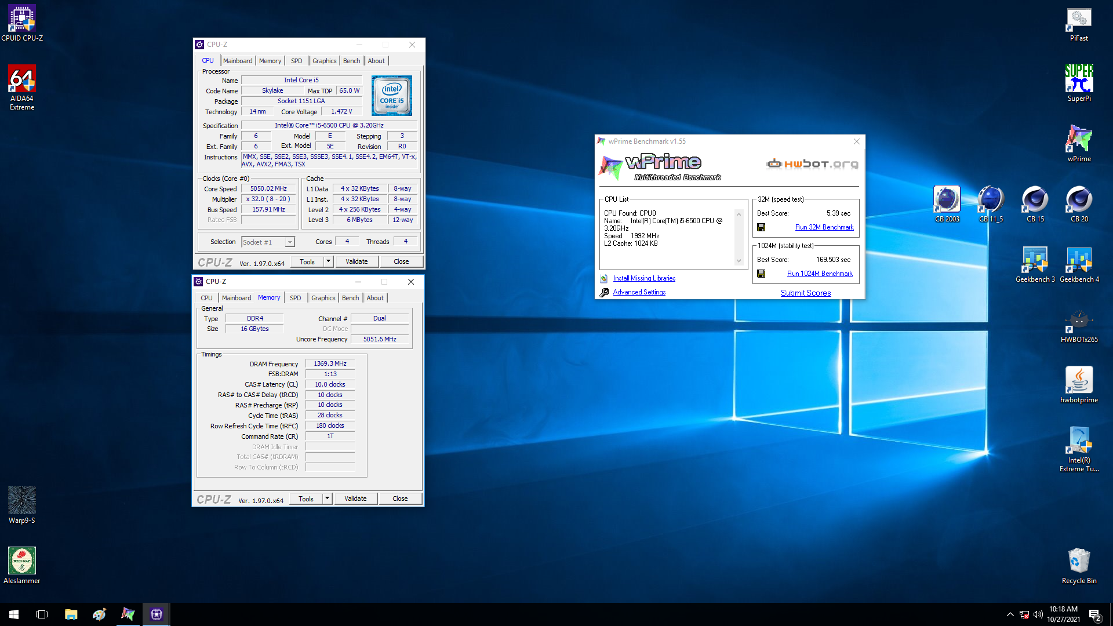The image size is (1113, 626).
Task: Click Install Missing Libraries link
Action: pyautogui.click(x=644, y=278)
